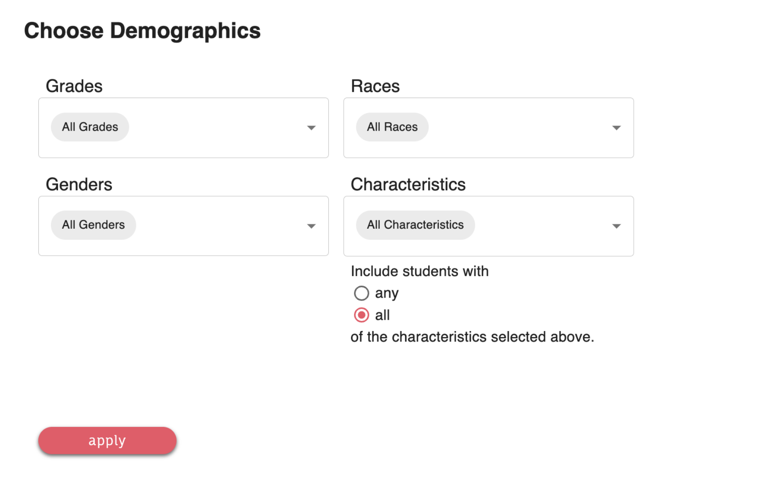Select the "all" radio button

361,315
